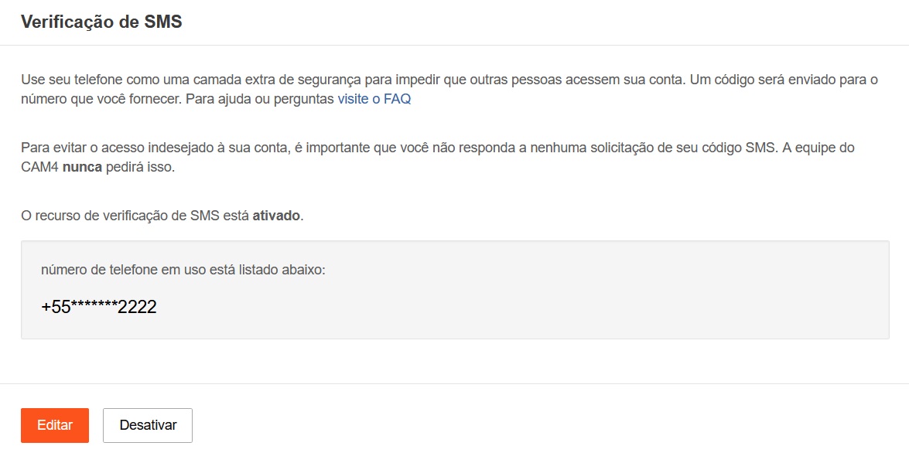Click the bold word "ativado"

coord(276,215)
